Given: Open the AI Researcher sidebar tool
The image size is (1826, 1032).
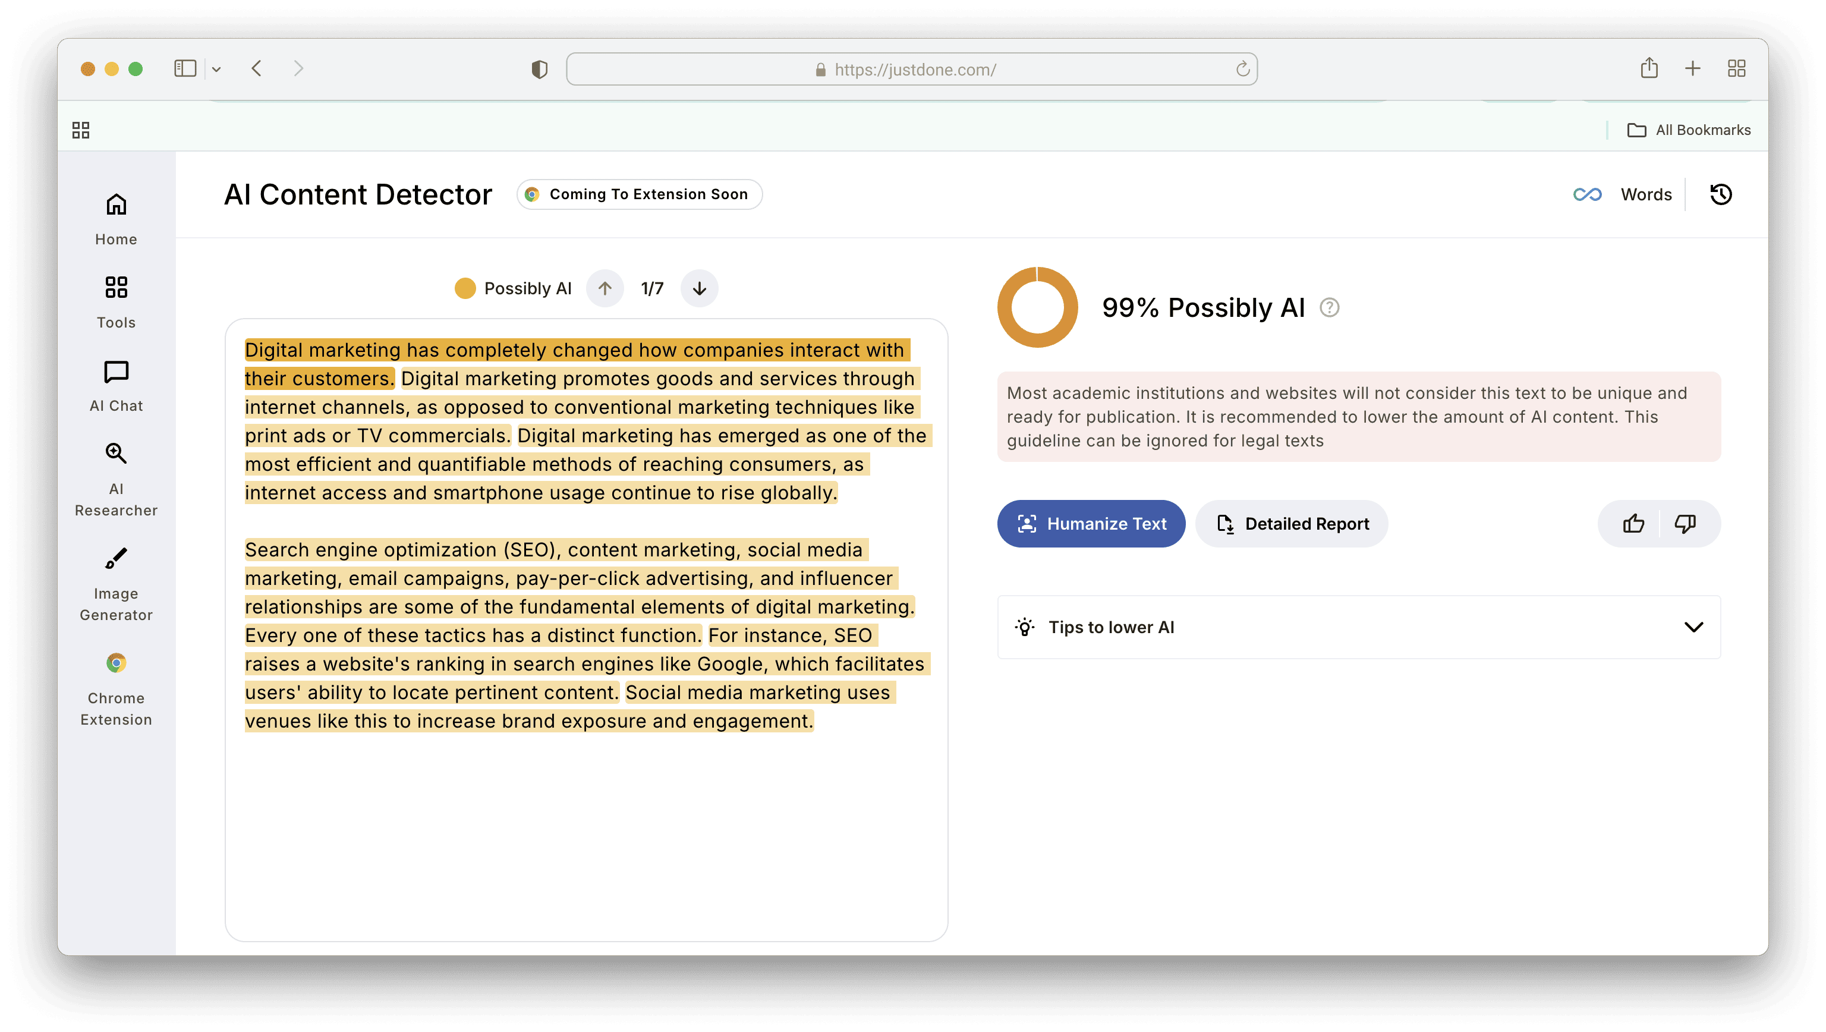Looking at the screenshot, I should coord(117,479).
